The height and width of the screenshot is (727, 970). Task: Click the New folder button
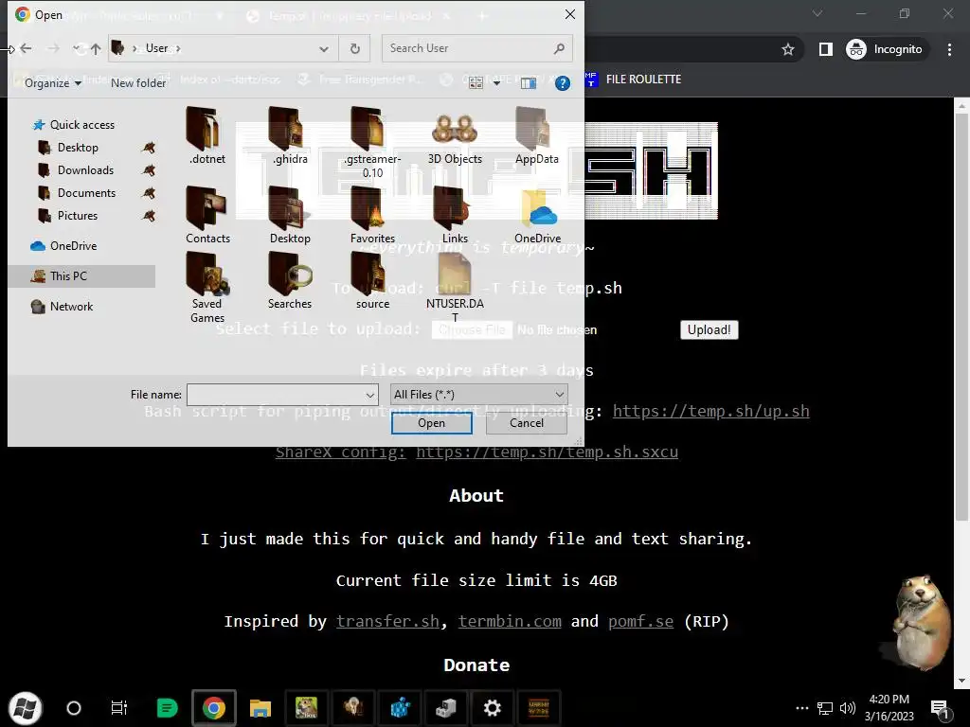click(x=138, y=83)
